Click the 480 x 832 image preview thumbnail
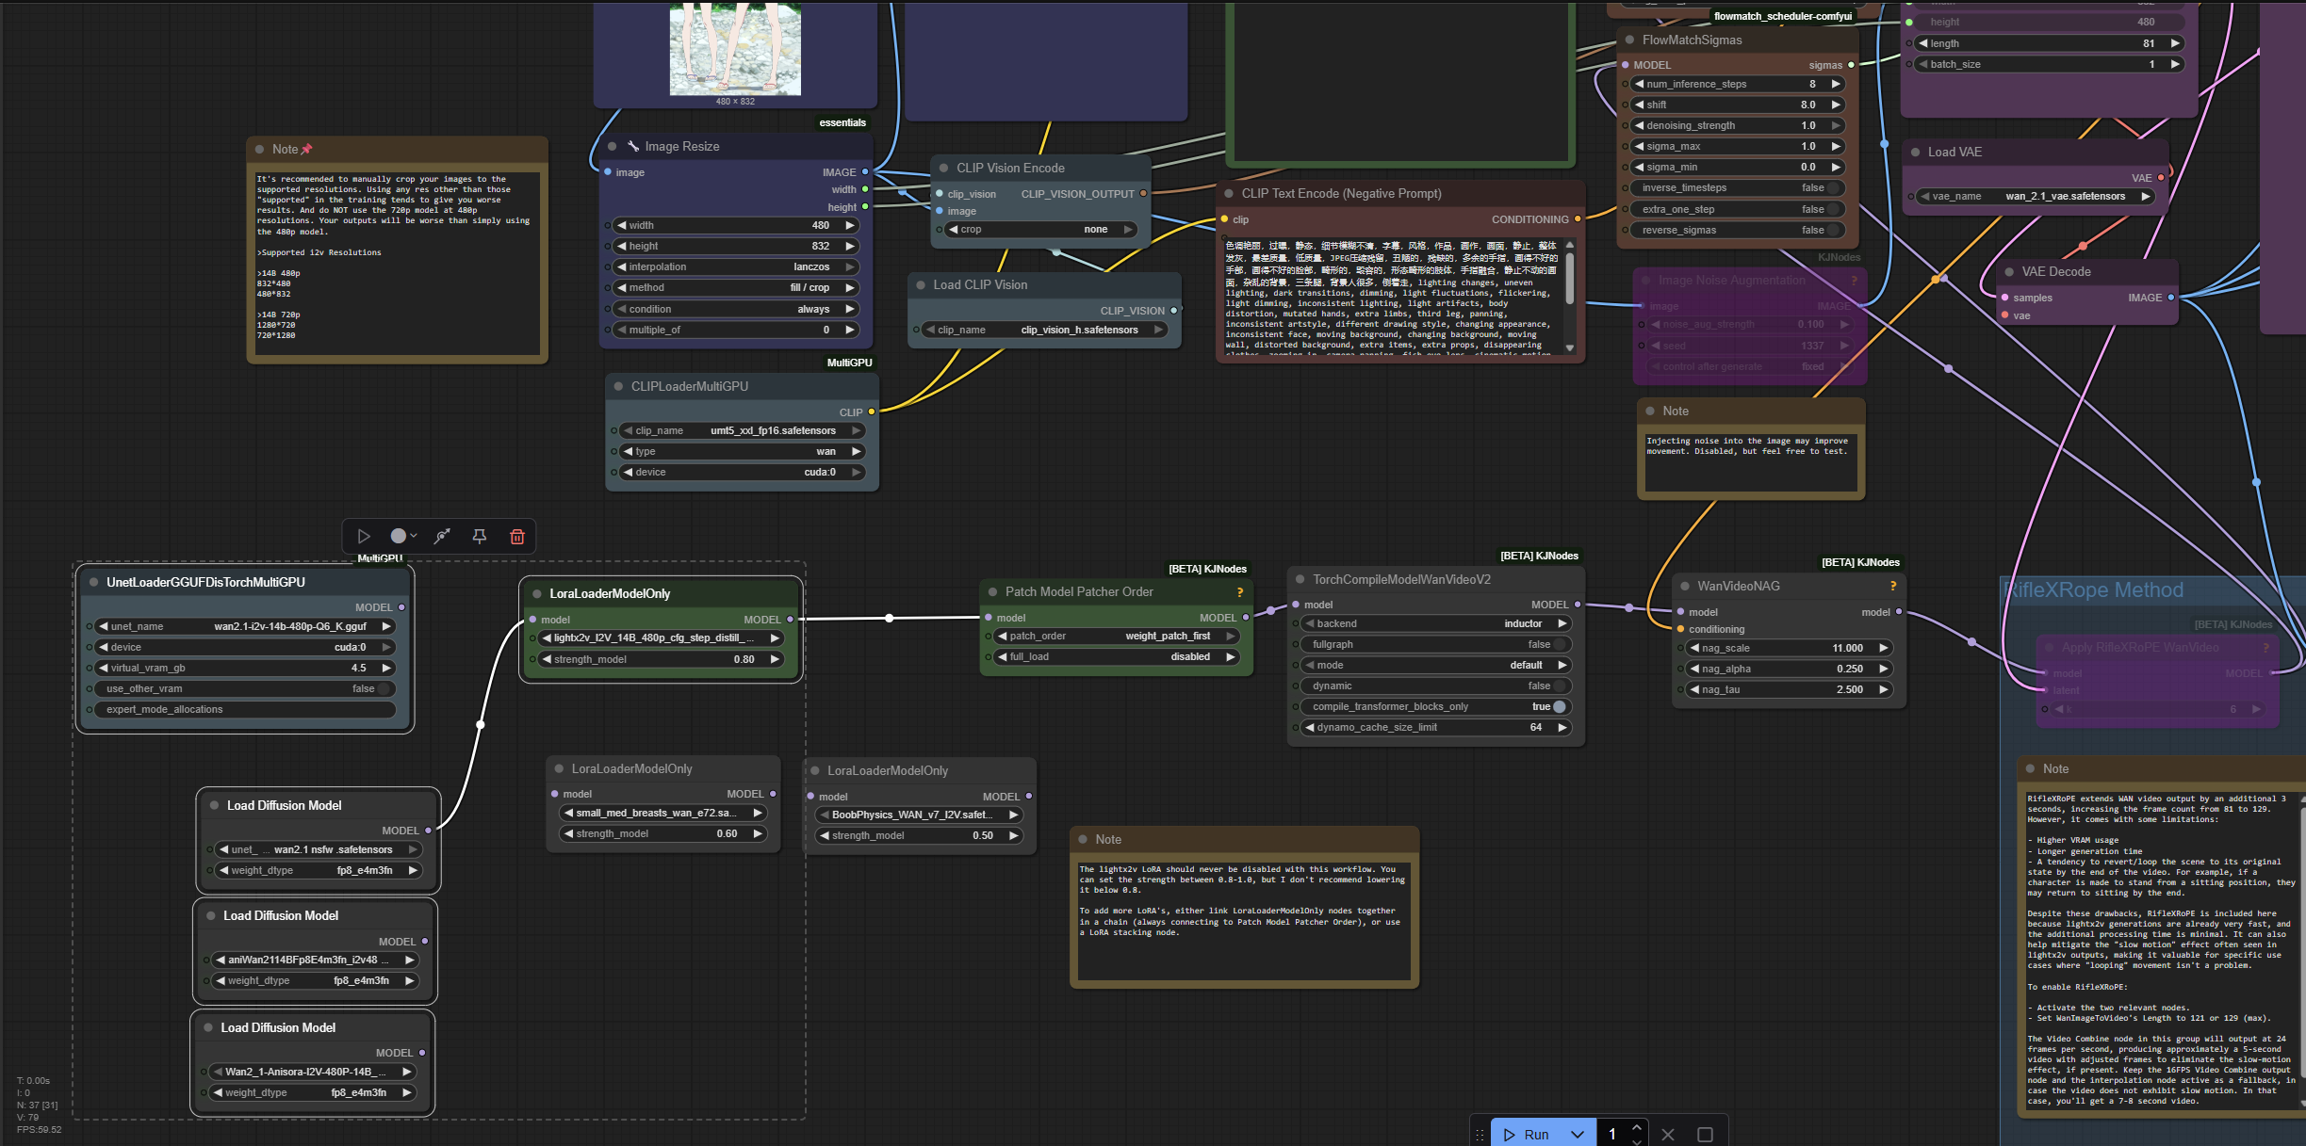The height and width of the screenshot is (1146, 2306). pos(735,47)
